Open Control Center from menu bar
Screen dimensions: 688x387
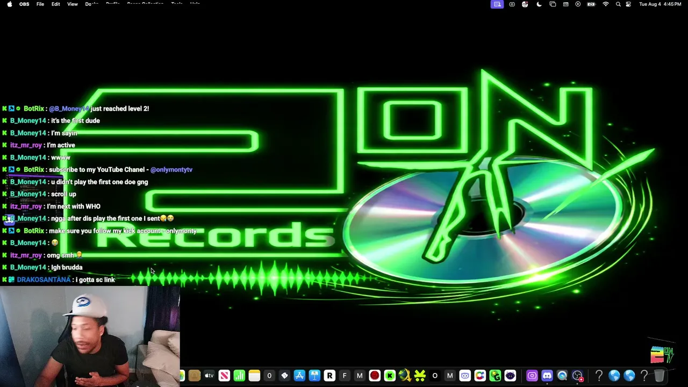pyautogui.click(x=628, y=4)
